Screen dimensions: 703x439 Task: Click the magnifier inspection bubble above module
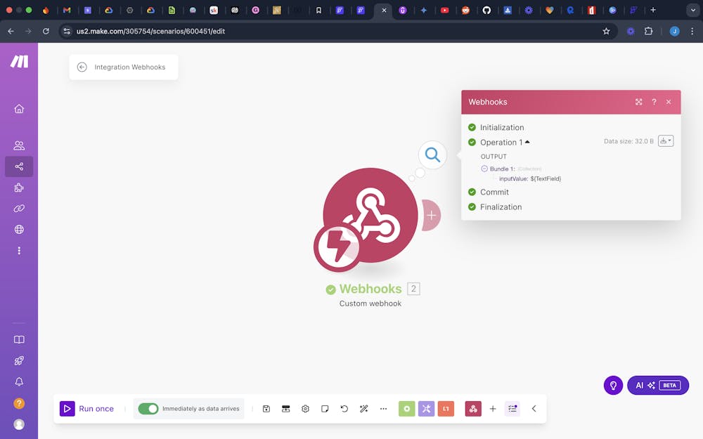click(x=432, y=155)
